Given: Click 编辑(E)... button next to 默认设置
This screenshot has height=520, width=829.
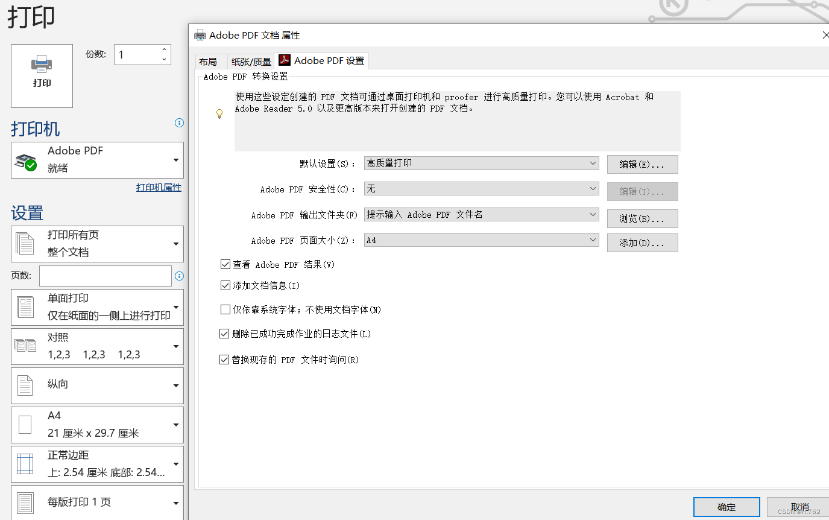Looking at the screenshot, I should pos(642,164).
